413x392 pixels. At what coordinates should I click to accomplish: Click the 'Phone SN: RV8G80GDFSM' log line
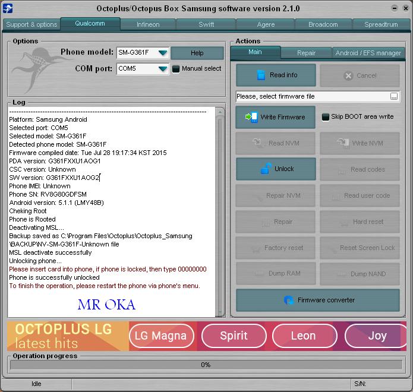click(48, 194)
